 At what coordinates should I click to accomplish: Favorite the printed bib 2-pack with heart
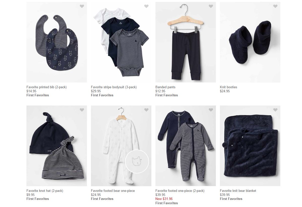(82, 6)
